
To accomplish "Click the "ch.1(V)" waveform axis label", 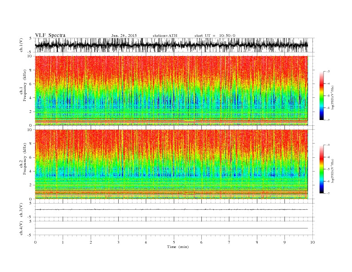I will [21, 45].
